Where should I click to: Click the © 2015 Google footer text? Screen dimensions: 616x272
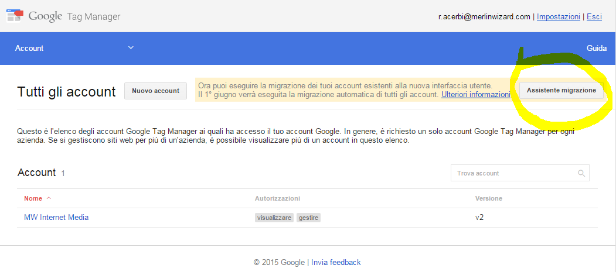tap(279, 262)
